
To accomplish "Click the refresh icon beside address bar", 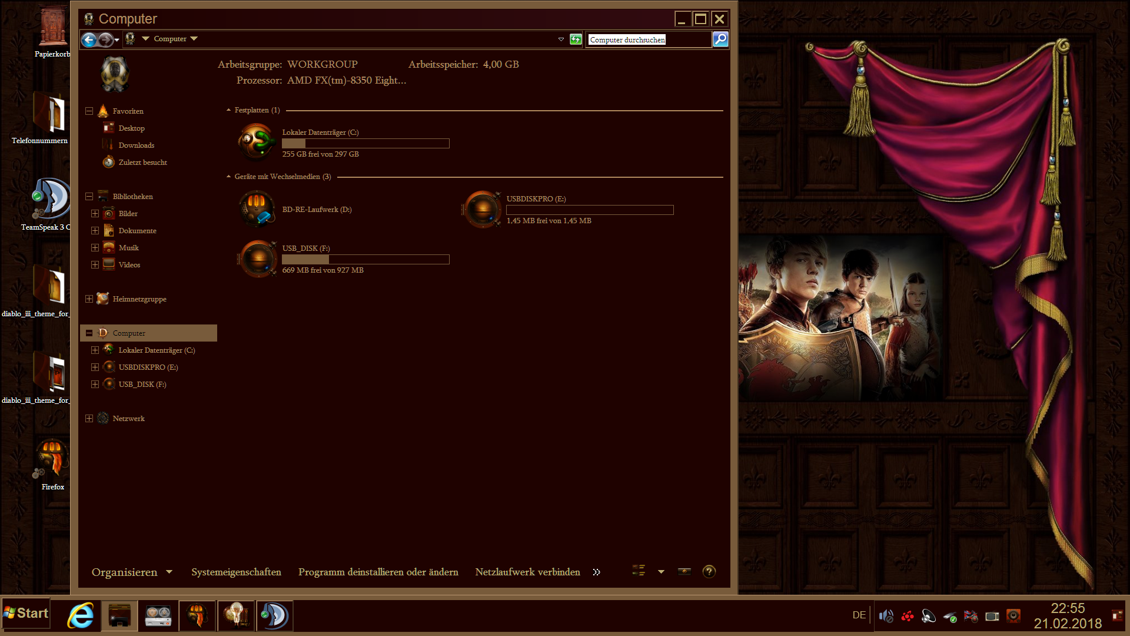I will tap(576, 39).
